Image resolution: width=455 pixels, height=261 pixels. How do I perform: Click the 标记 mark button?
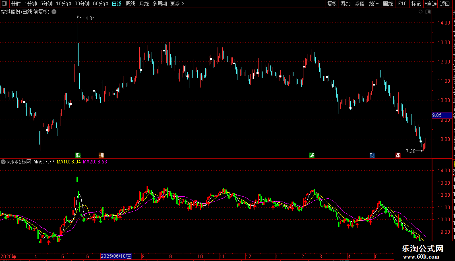coord(416,4)
